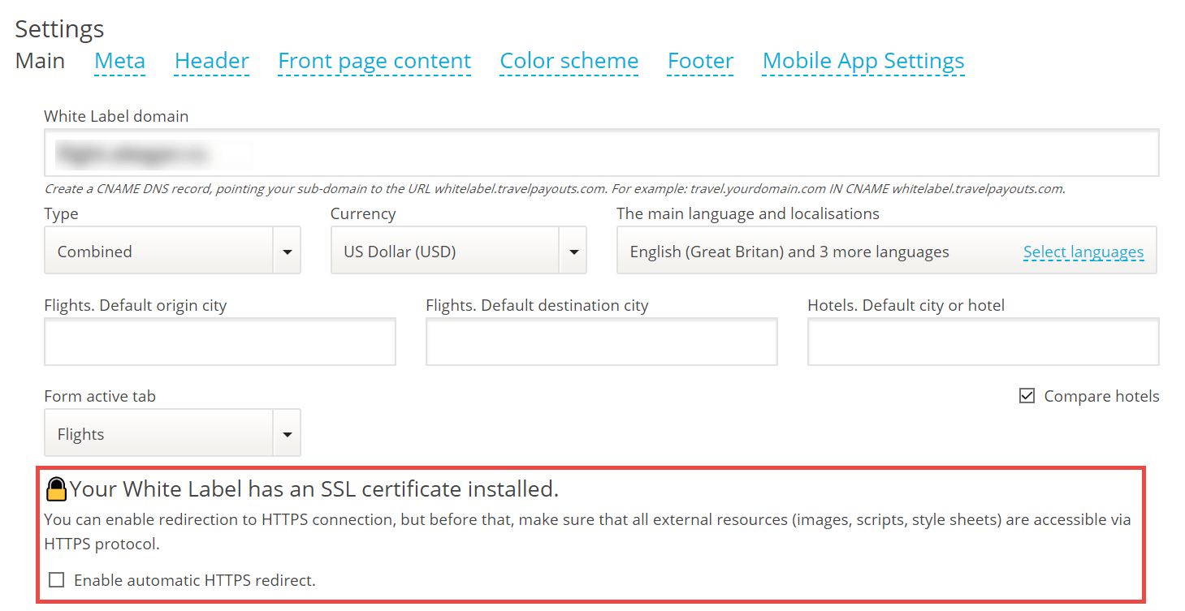This screenshot has width=1185, height=611.
Task: Go to Front page content tab
Action: tap(374, 61)
